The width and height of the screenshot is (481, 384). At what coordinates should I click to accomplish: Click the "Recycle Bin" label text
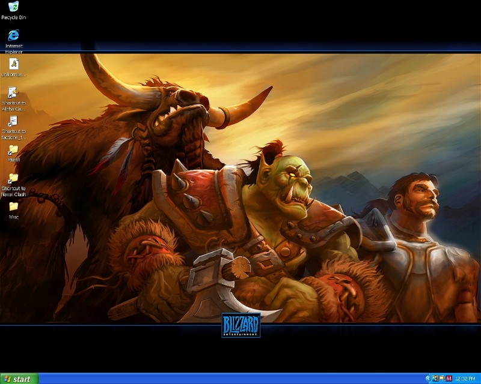(x=13, y=18)
